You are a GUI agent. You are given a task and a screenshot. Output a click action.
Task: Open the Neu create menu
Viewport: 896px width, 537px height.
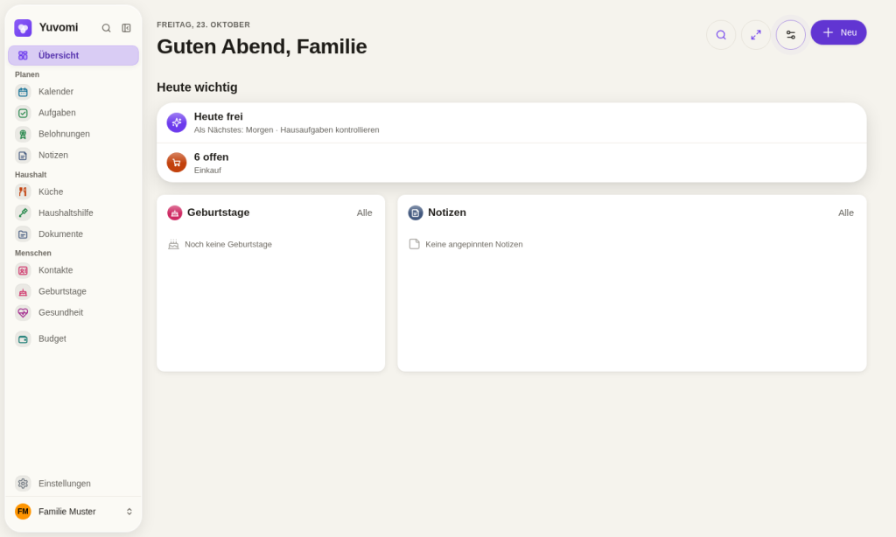[838, 32]
